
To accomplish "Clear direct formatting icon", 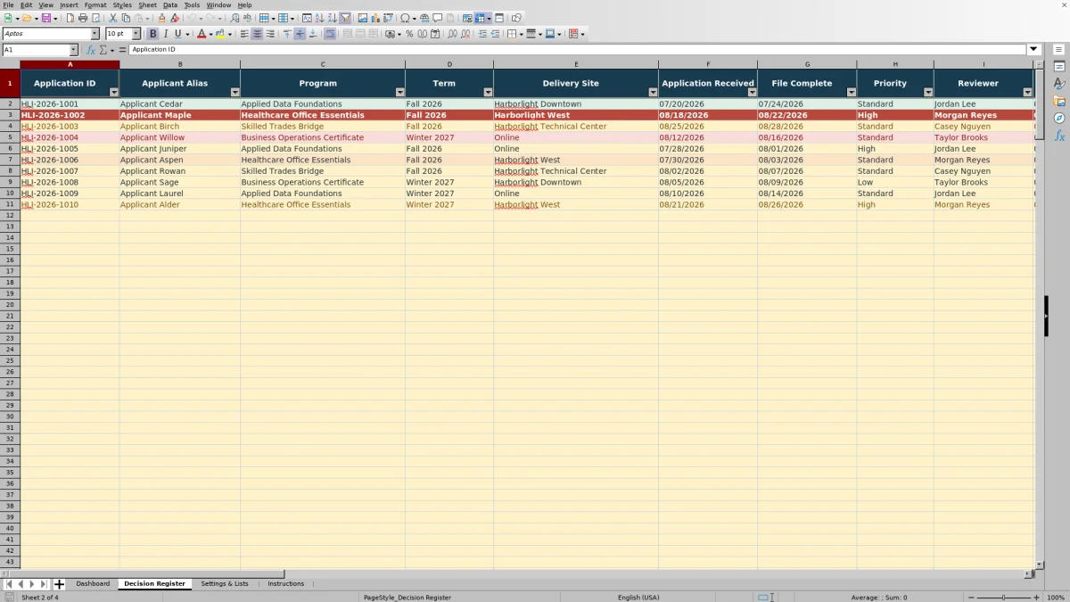I will coord(175,18).
